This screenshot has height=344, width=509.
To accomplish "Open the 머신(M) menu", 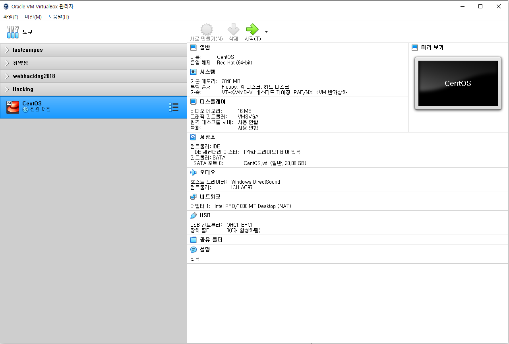I will tap(33, 17).
